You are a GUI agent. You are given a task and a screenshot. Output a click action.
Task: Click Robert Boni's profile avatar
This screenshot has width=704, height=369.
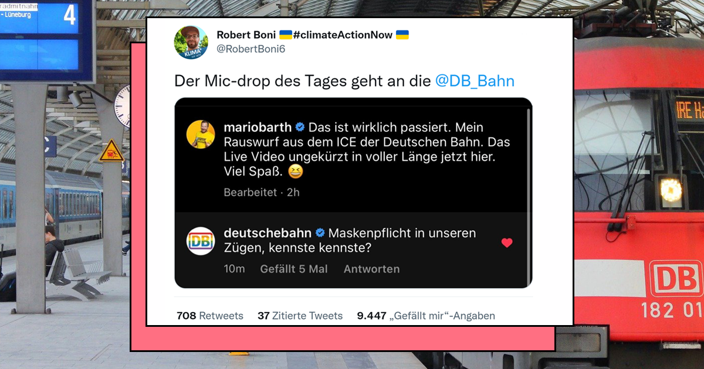pyautogui.click(x=191, y=42)
